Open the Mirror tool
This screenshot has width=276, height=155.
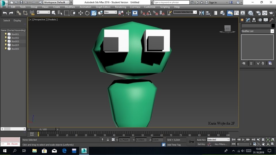pos(202,13)
